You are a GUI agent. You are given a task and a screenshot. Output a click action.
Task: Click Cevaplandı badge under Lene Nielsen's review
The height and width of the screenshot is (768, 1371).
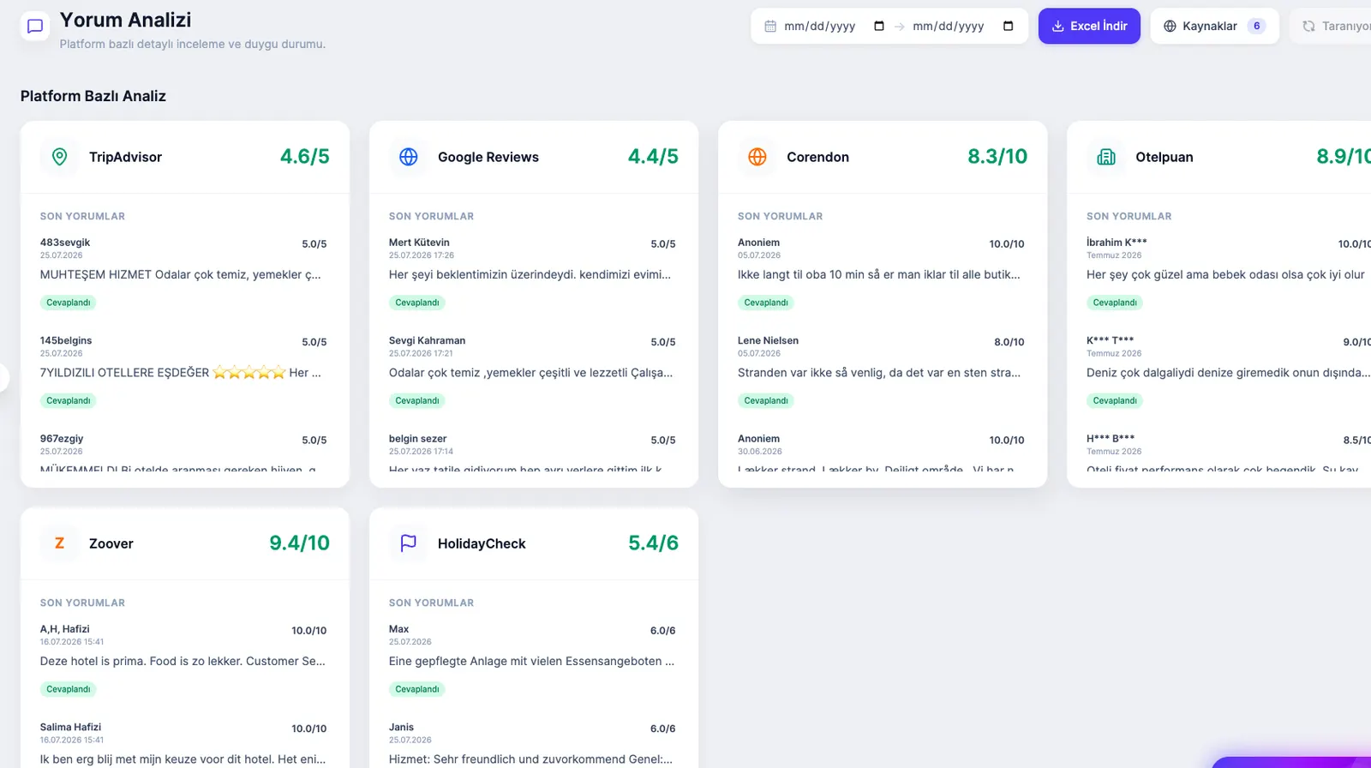(766, 400)
